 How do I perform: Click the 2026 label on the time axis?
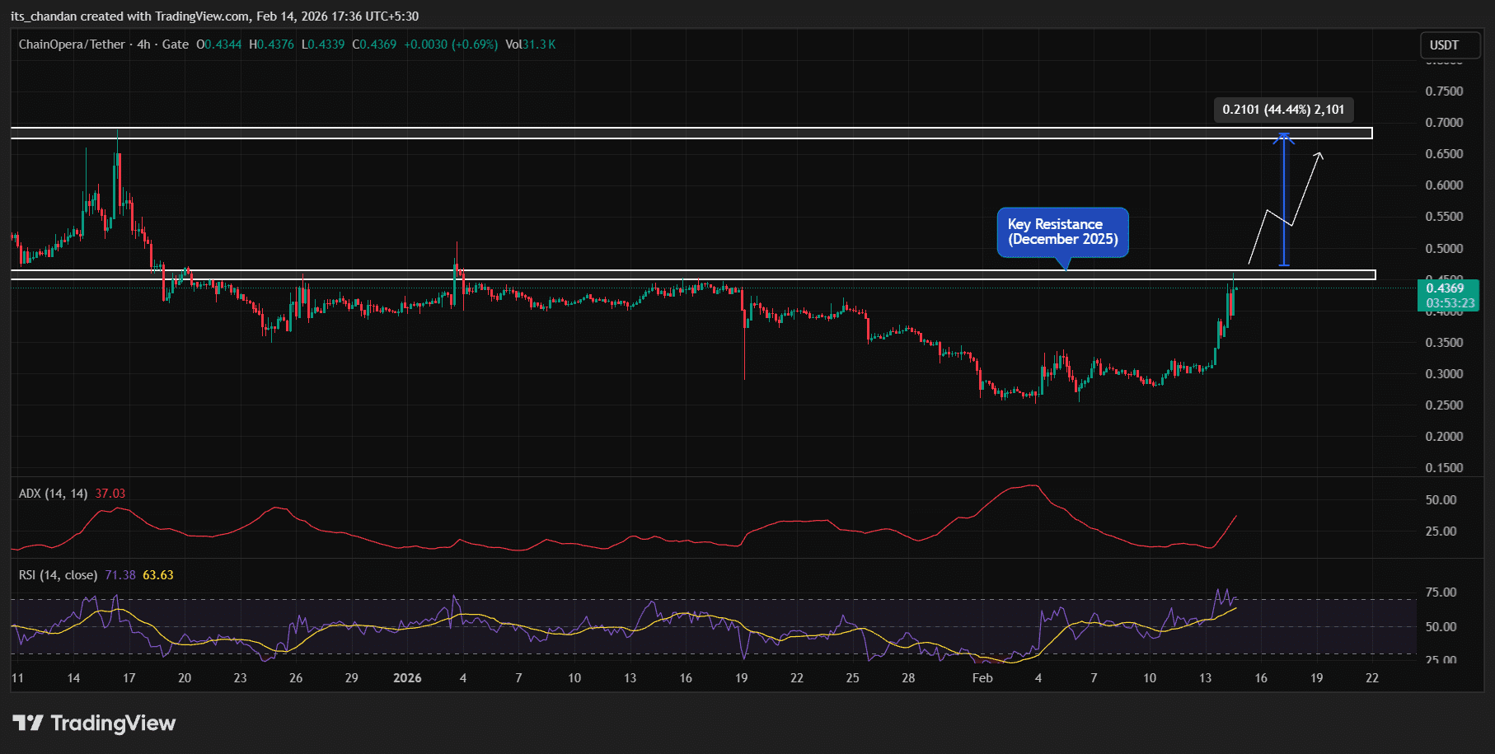[x=407, y=677]
